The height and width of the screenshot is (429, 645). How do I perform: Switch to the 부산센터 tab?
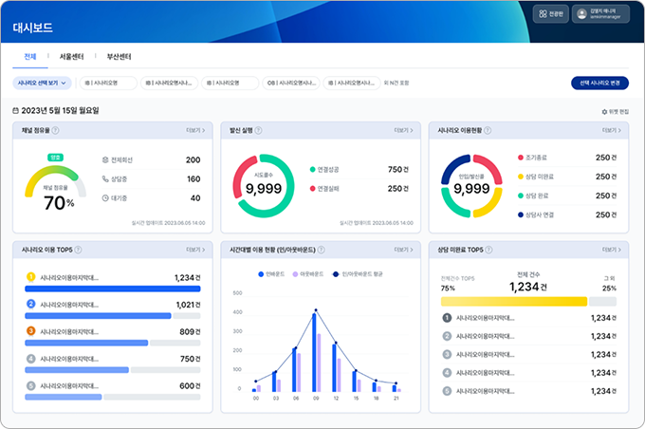[119, 57]
